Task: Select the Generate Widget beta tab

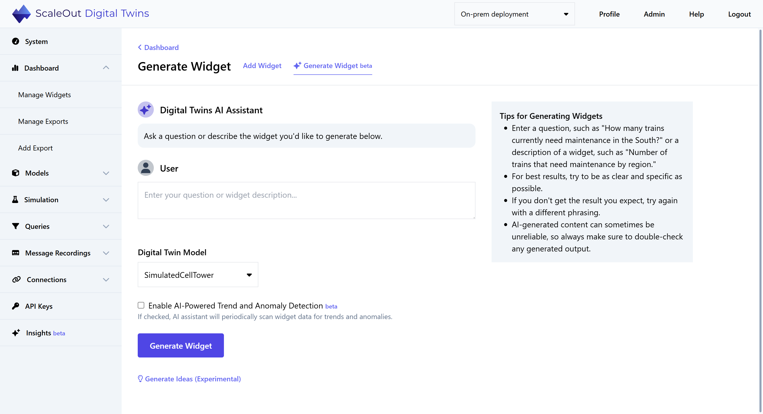Action: tap(333, 66)
